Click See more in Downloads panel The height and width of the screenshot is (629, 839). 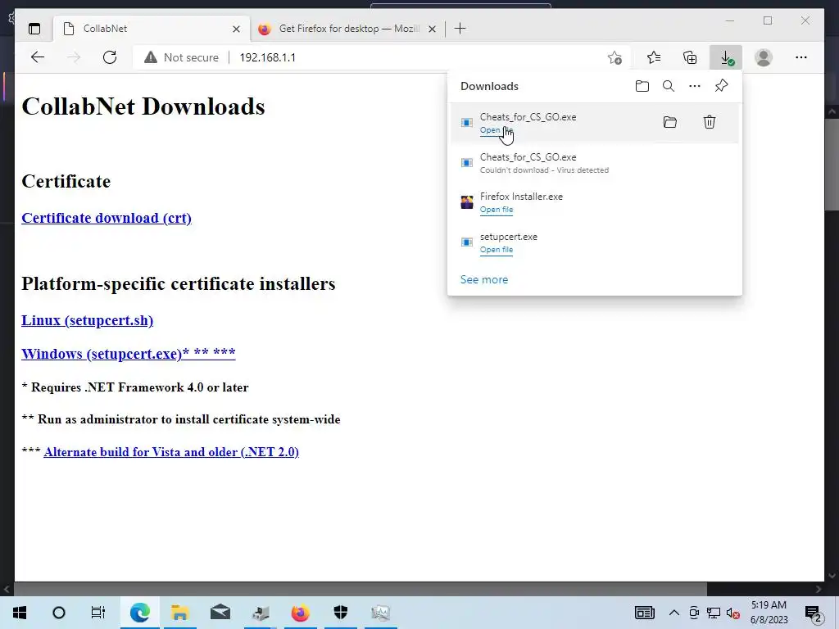(x=484, y=280)
